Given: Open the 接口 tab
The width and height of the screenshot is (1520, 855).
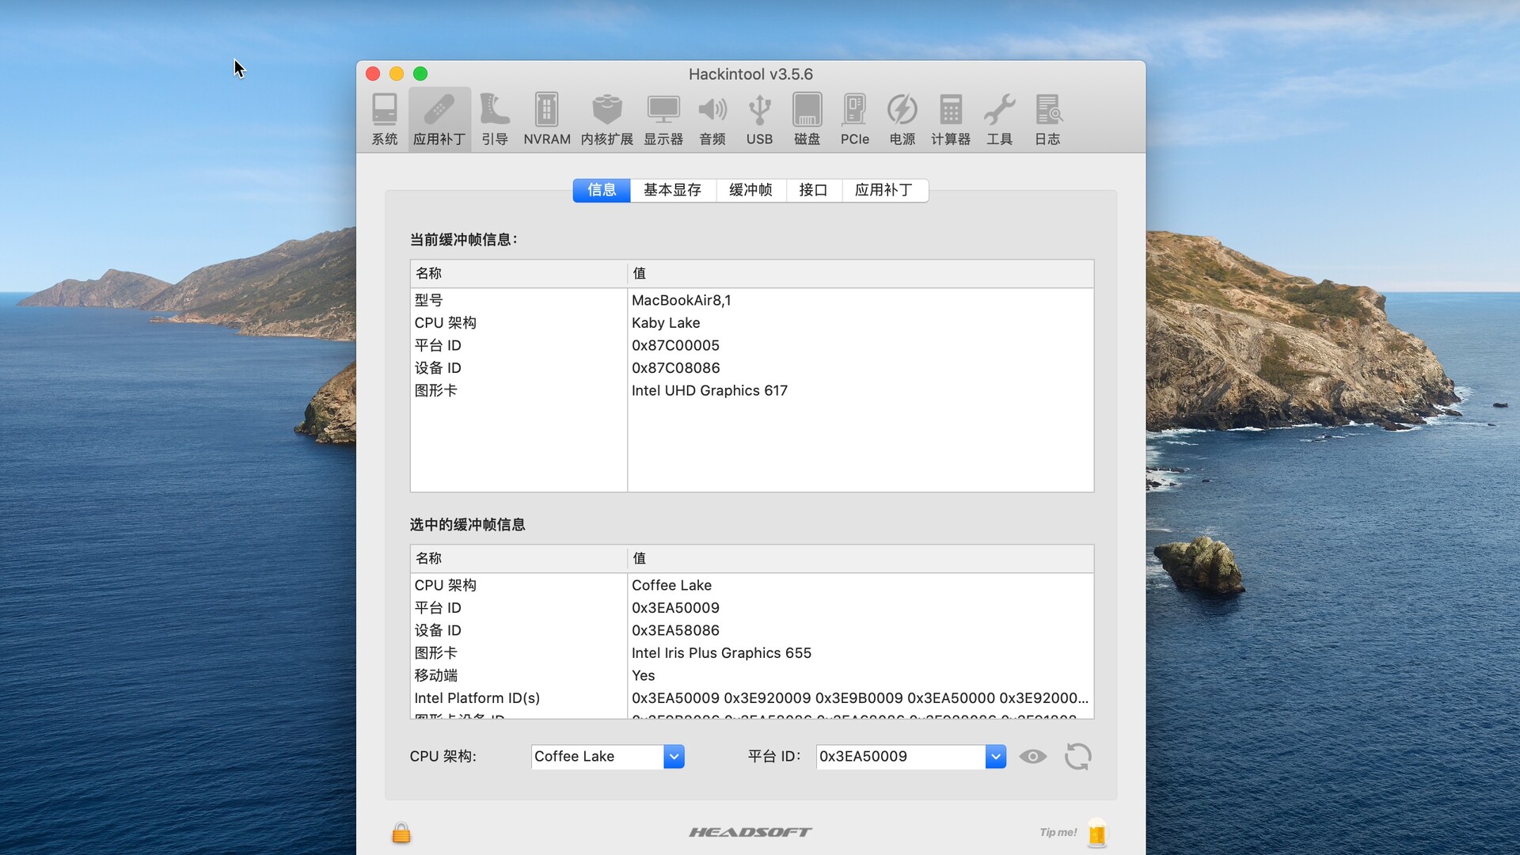Looking at the screenshot, I should click(x=812, y=190).
